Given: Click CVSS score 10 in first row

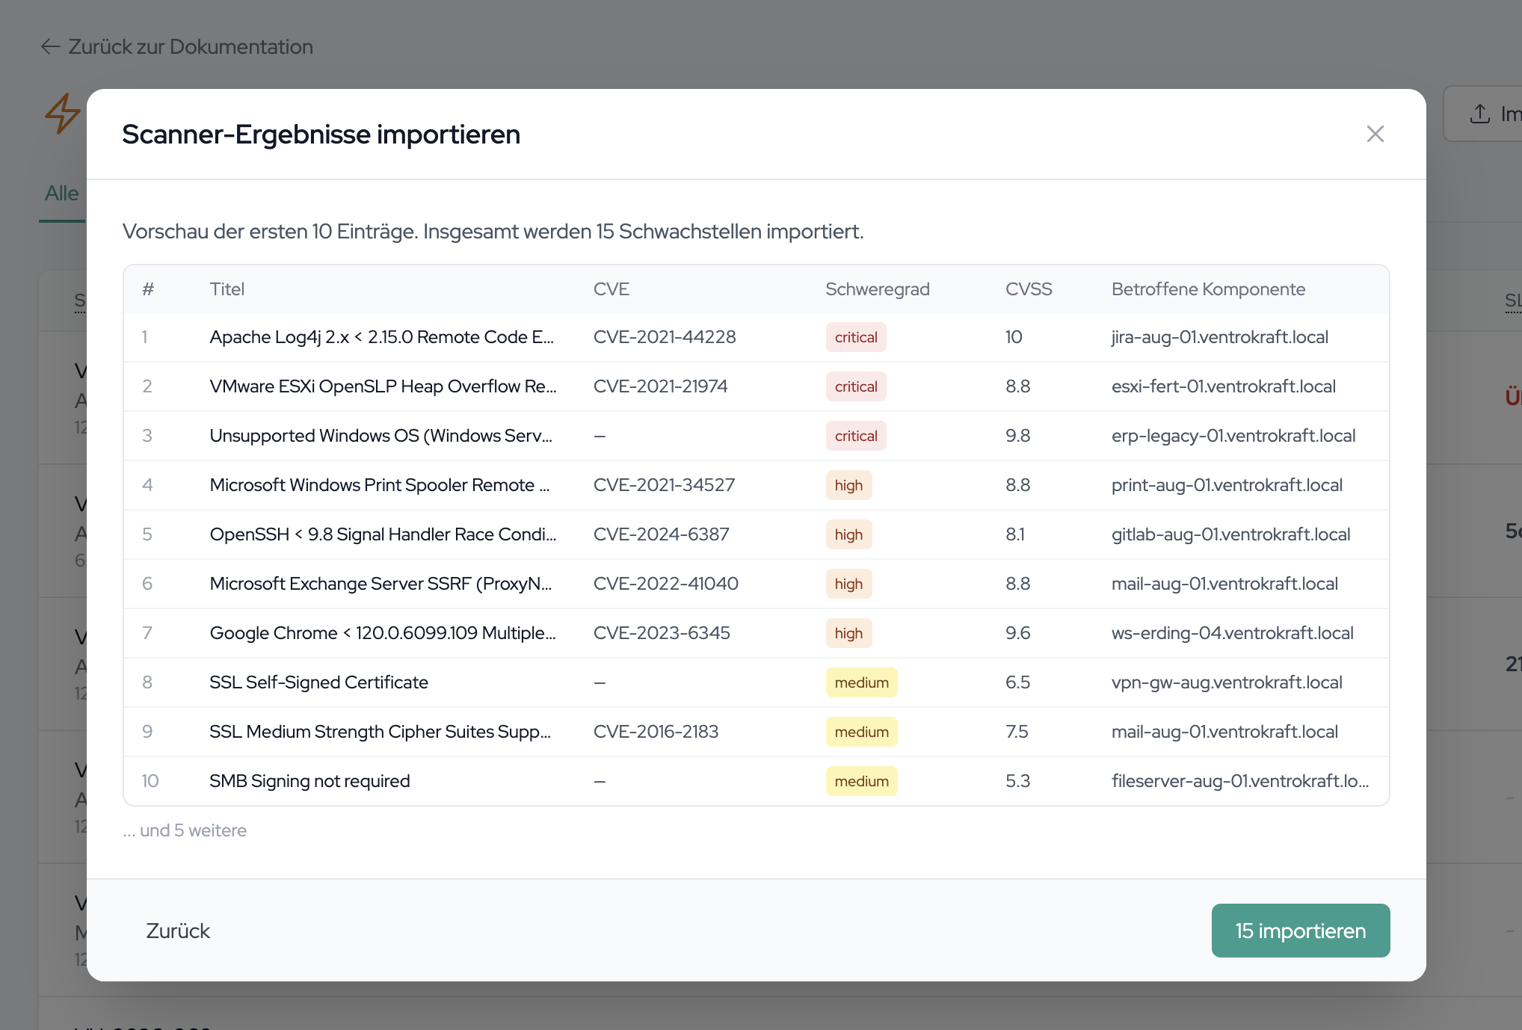Looking at the screenshot, I should (x=1013, y=337).
